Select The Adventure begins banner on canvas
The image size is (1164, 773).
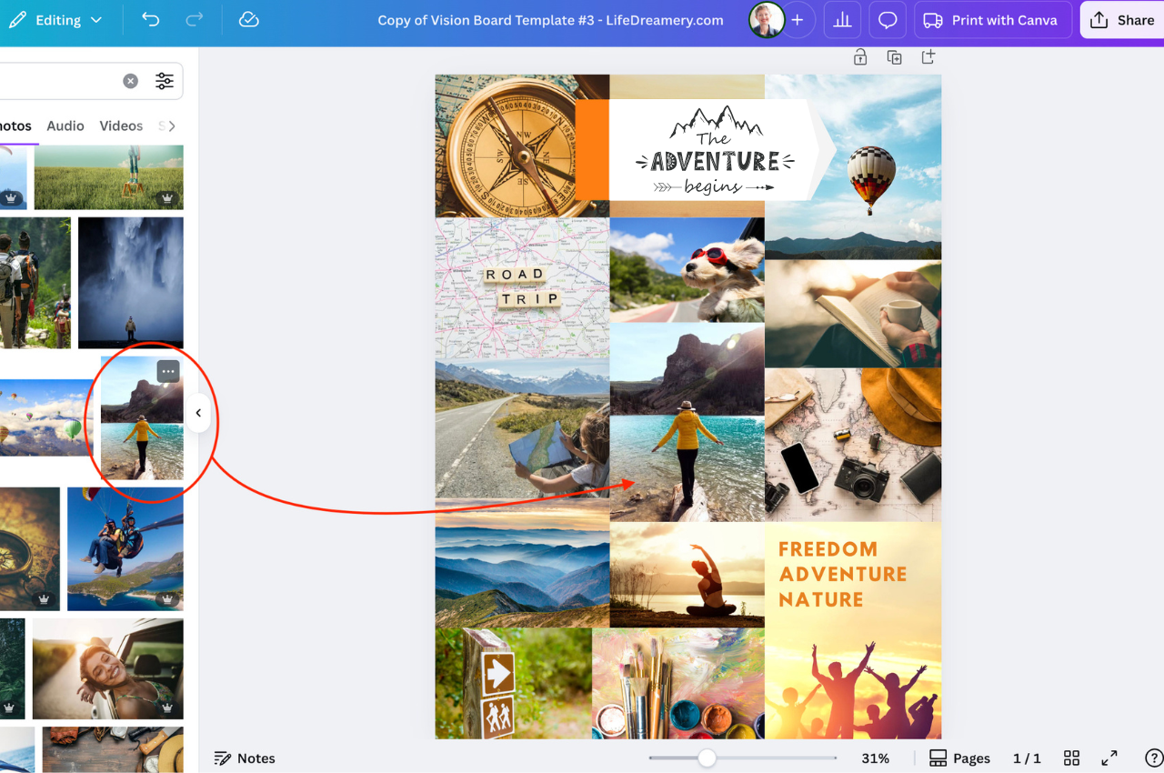pyautogui.click(x=714, y=150)
